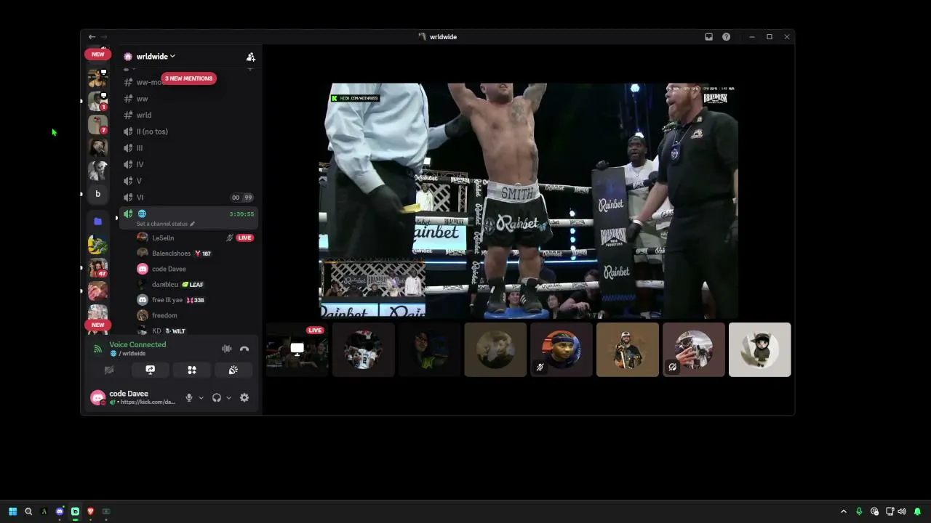
Task: Jump to the 3 New Mentions pill
Action: [188, 78]
